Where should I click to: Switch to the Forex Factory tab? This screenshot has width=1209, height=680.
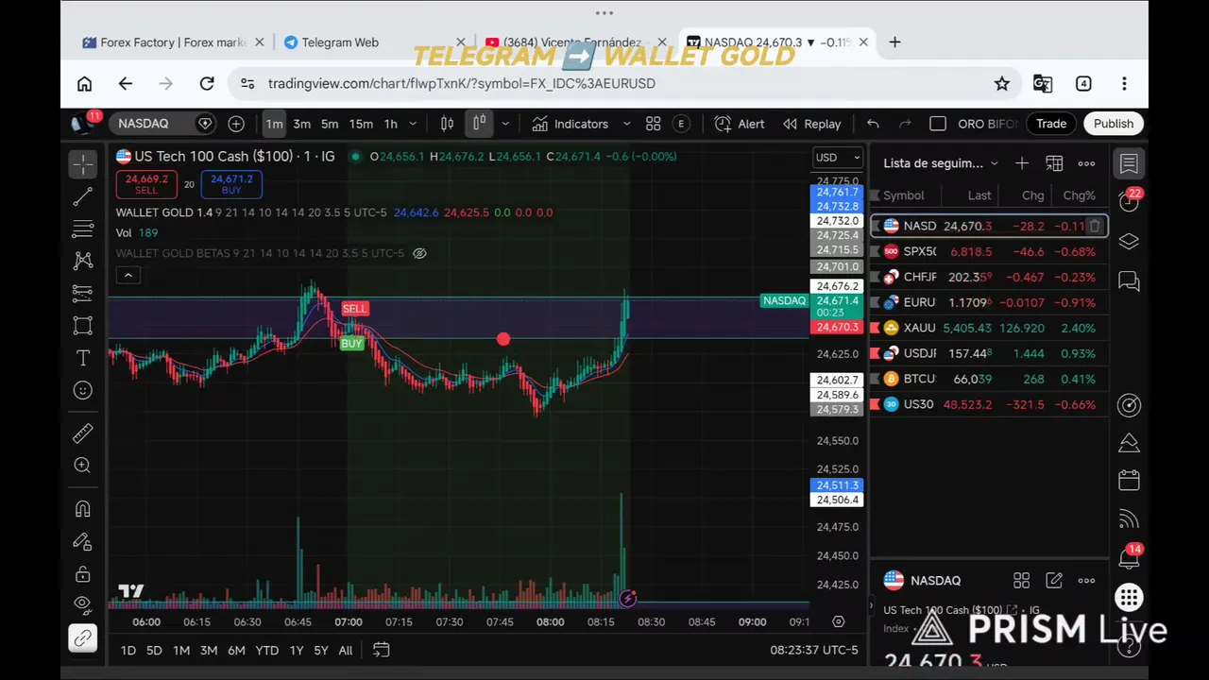pyautogui.click(x=173, y=42)
